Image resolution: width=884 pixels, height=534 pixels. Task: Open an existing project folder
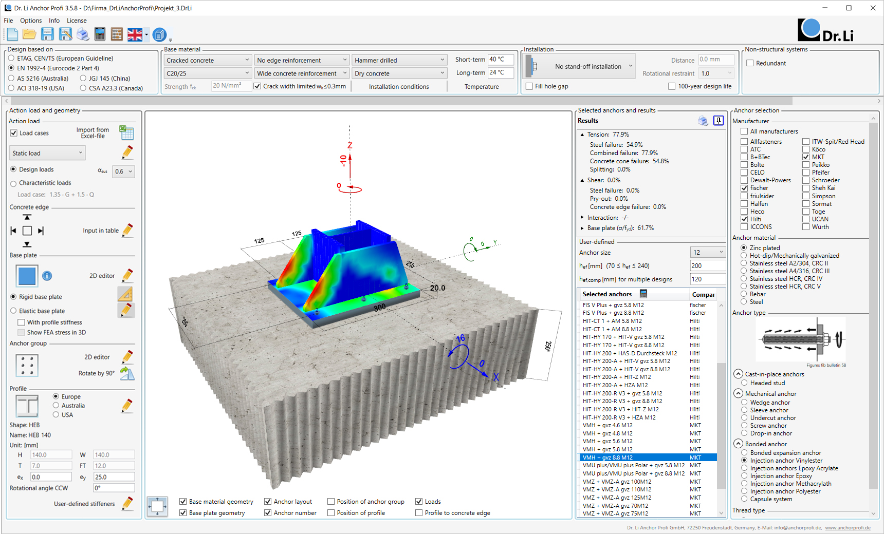point(29,34)
